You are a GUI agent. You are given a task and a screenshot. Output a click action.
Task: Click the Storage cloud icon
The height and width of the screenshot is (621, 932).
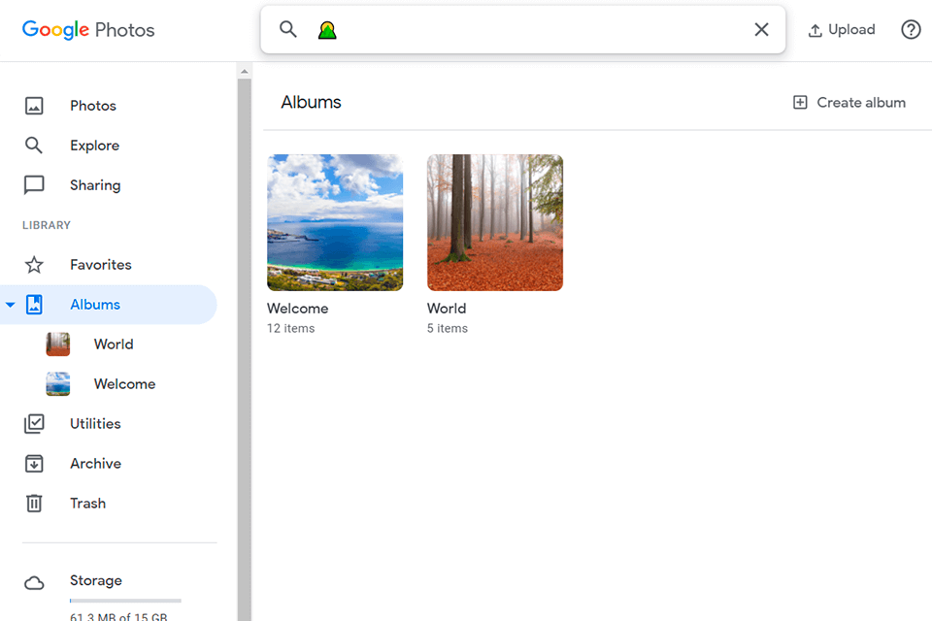coord(34,583)
